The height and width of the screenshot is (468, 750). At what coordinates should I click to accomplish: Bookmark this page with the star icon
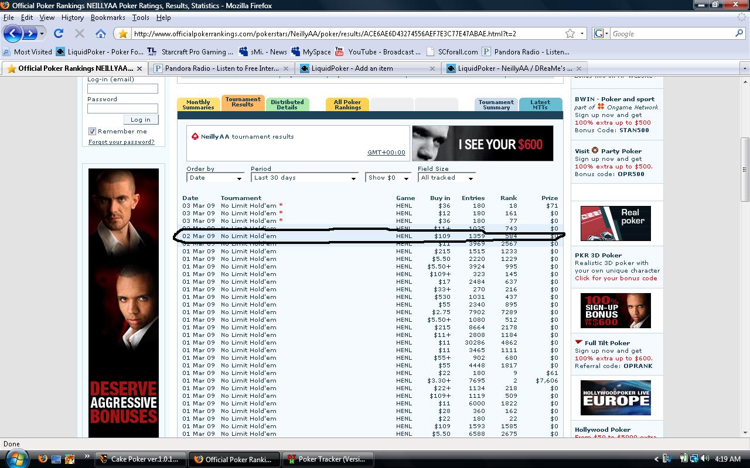click(570, 33)
